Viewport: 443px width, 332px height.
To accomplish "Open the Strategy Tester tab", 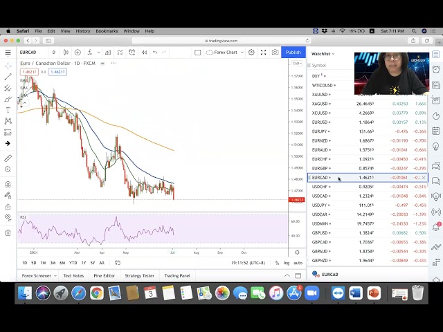I will (x=139, y=276).
